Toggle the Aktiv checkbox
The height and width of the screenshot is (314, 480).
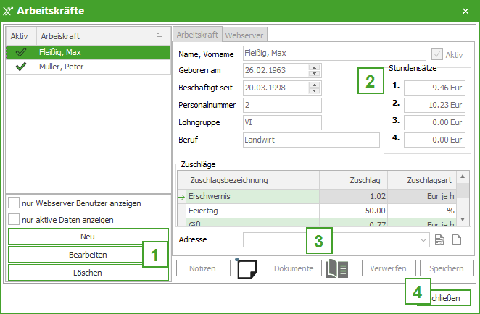(436, 54)
